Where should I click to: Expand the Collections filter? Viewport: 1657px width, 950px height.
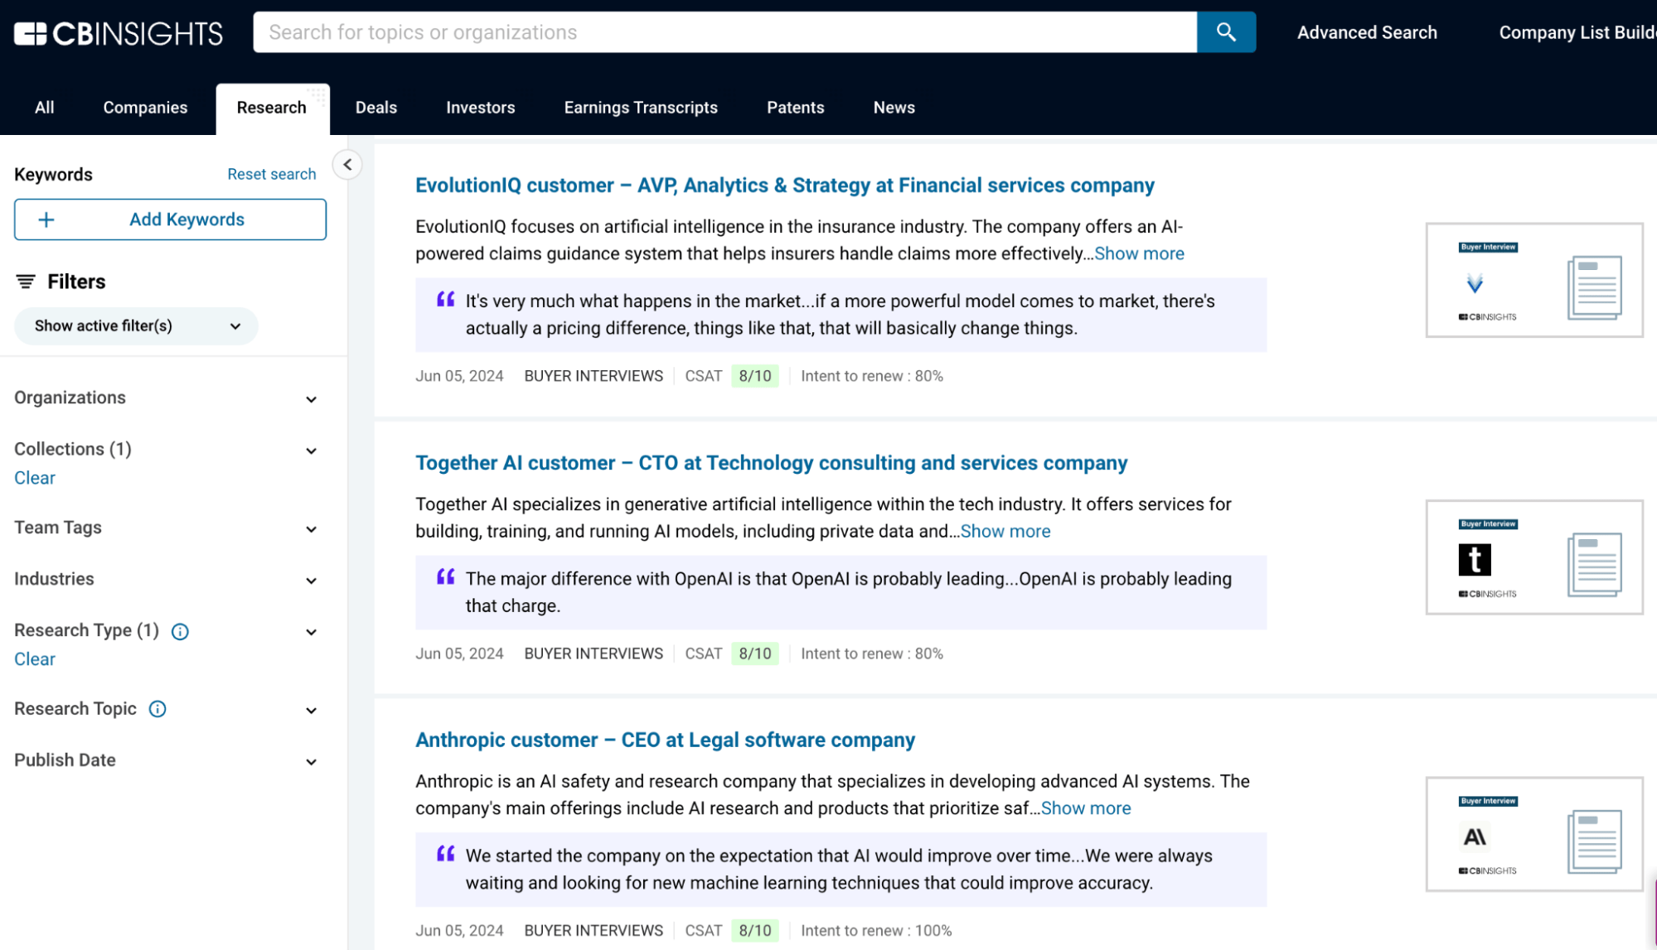tap(311, 451)
